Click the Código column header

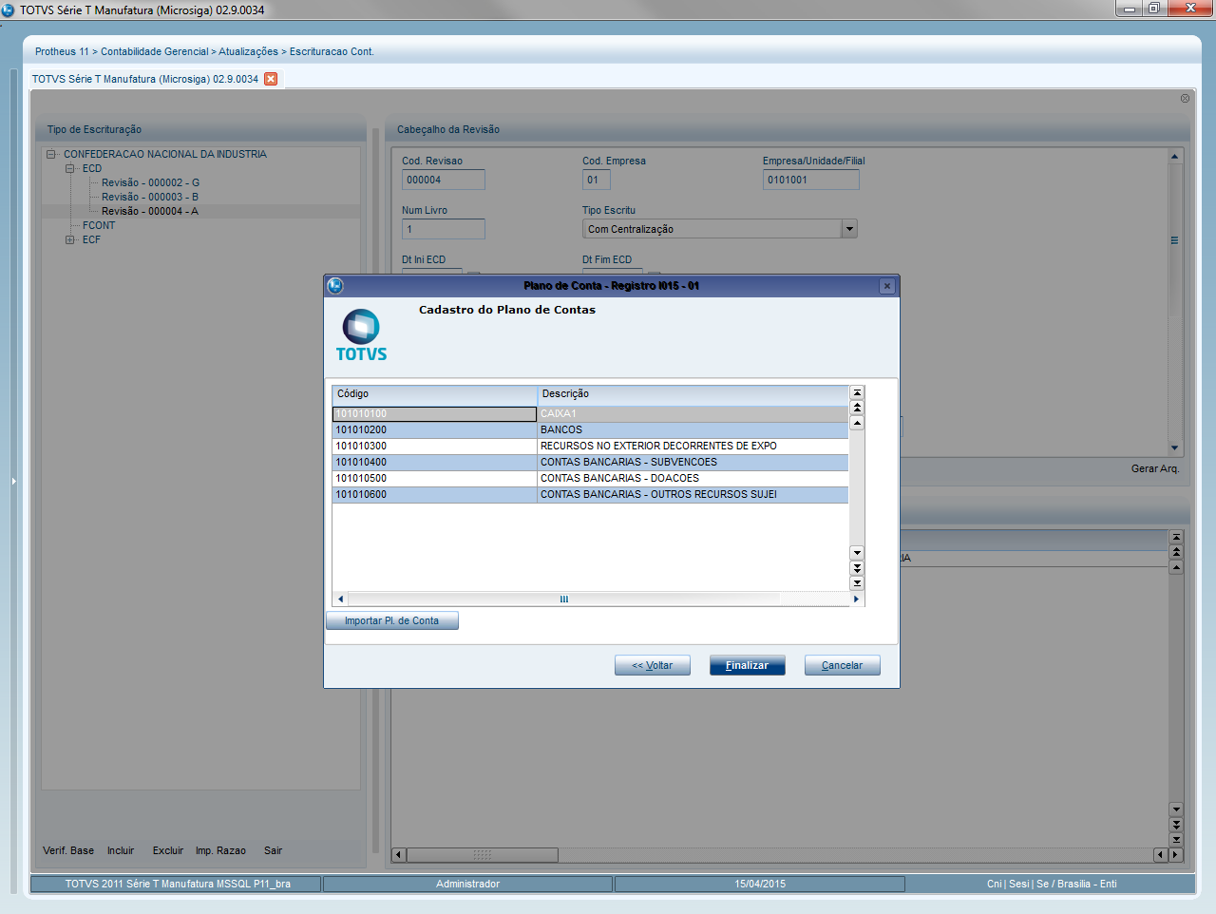(435, 393)
